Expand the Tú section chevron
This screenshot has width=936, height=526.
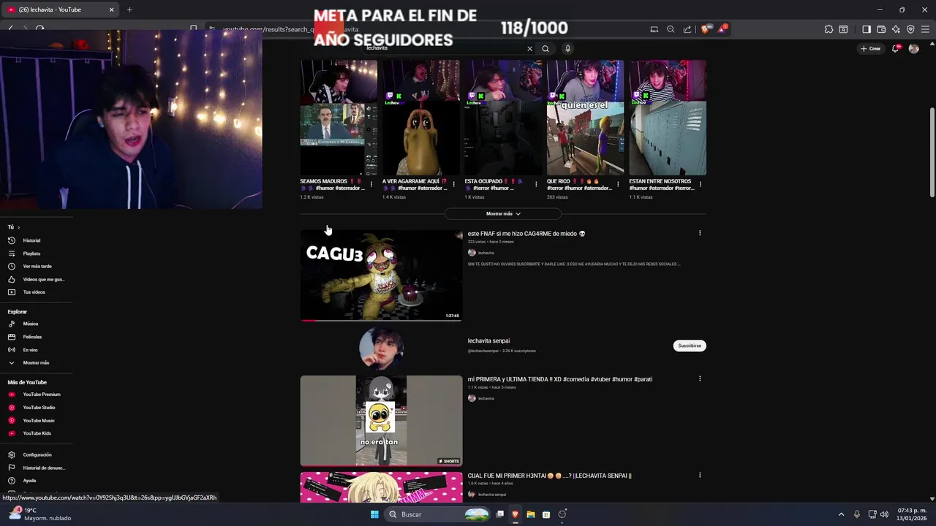18,227
